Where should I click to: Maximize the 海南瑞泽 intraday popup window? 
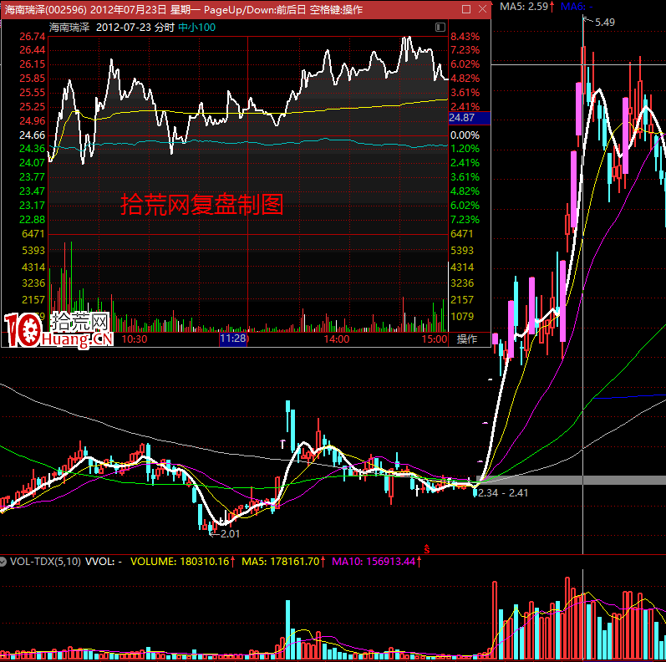pyautogui.click(x=466, y=9)
